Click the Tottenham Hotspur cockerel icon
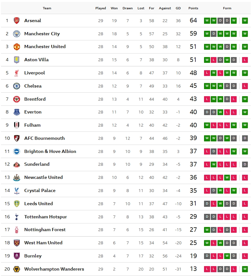252x277 pixels. tap(17, 217)
